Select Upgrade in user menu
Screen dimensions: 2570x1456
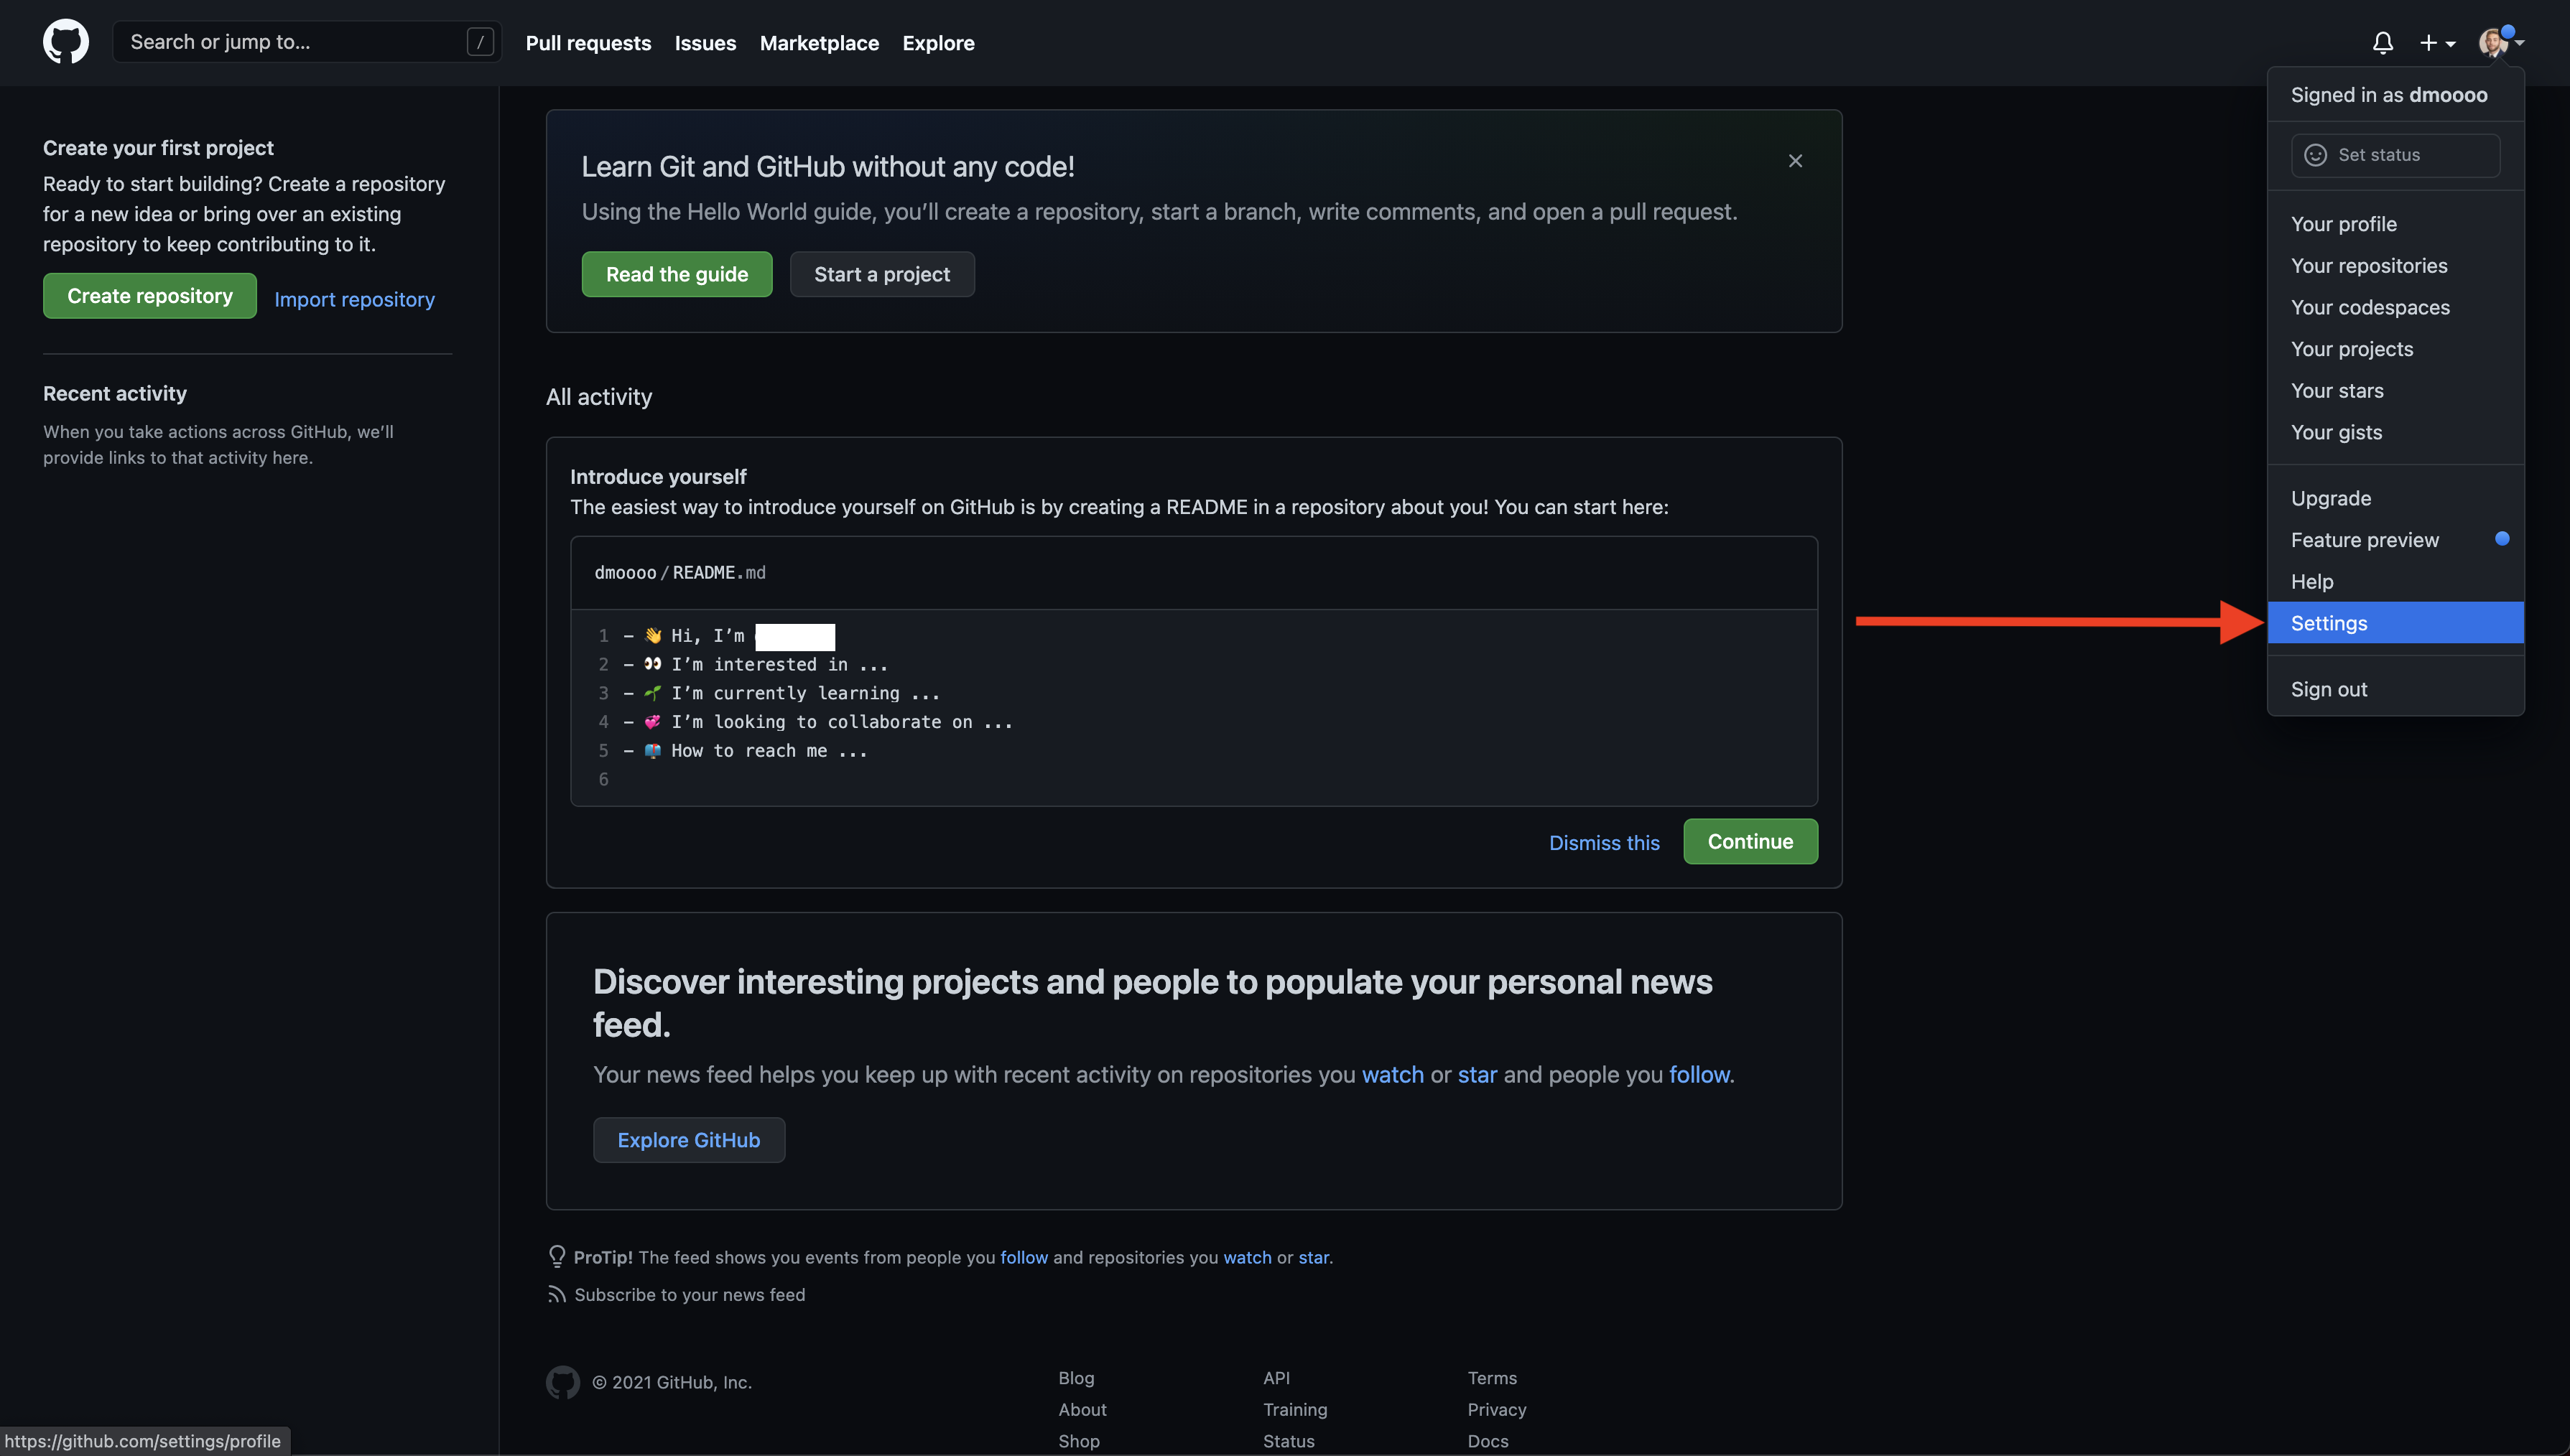pyautogui.click(x=2395, y=498)
